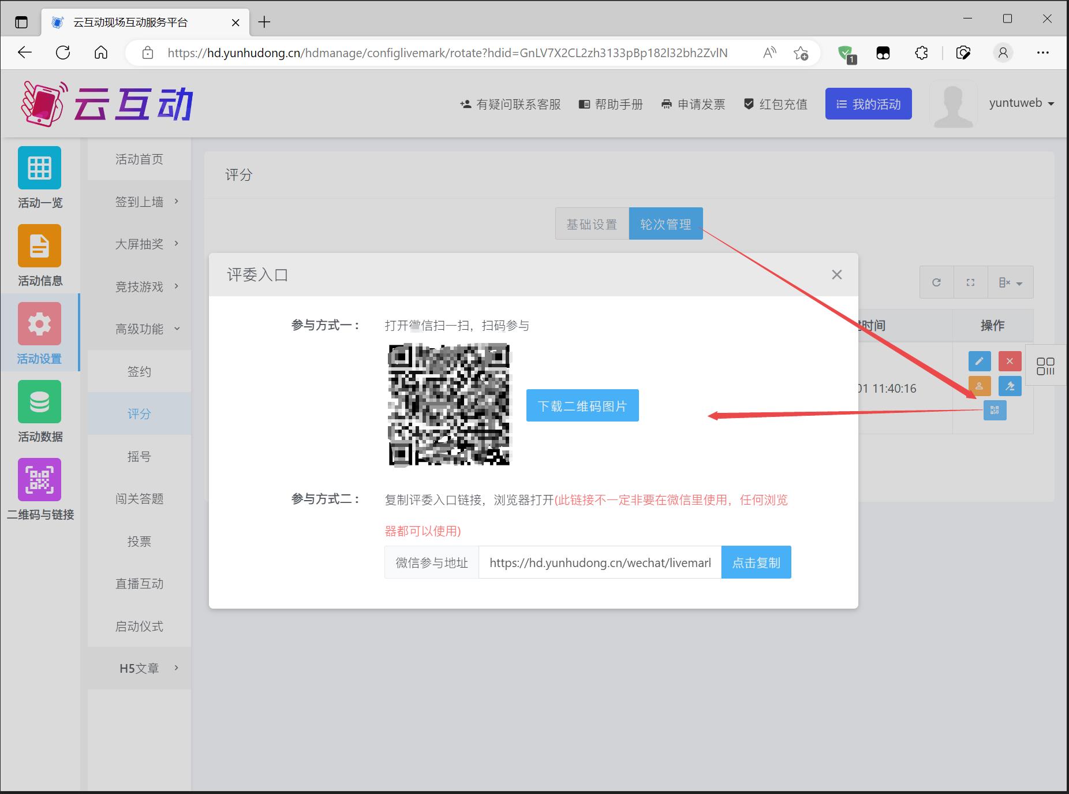
Task: Click the red delete X icon in 操作 column
Action: 1010,361
